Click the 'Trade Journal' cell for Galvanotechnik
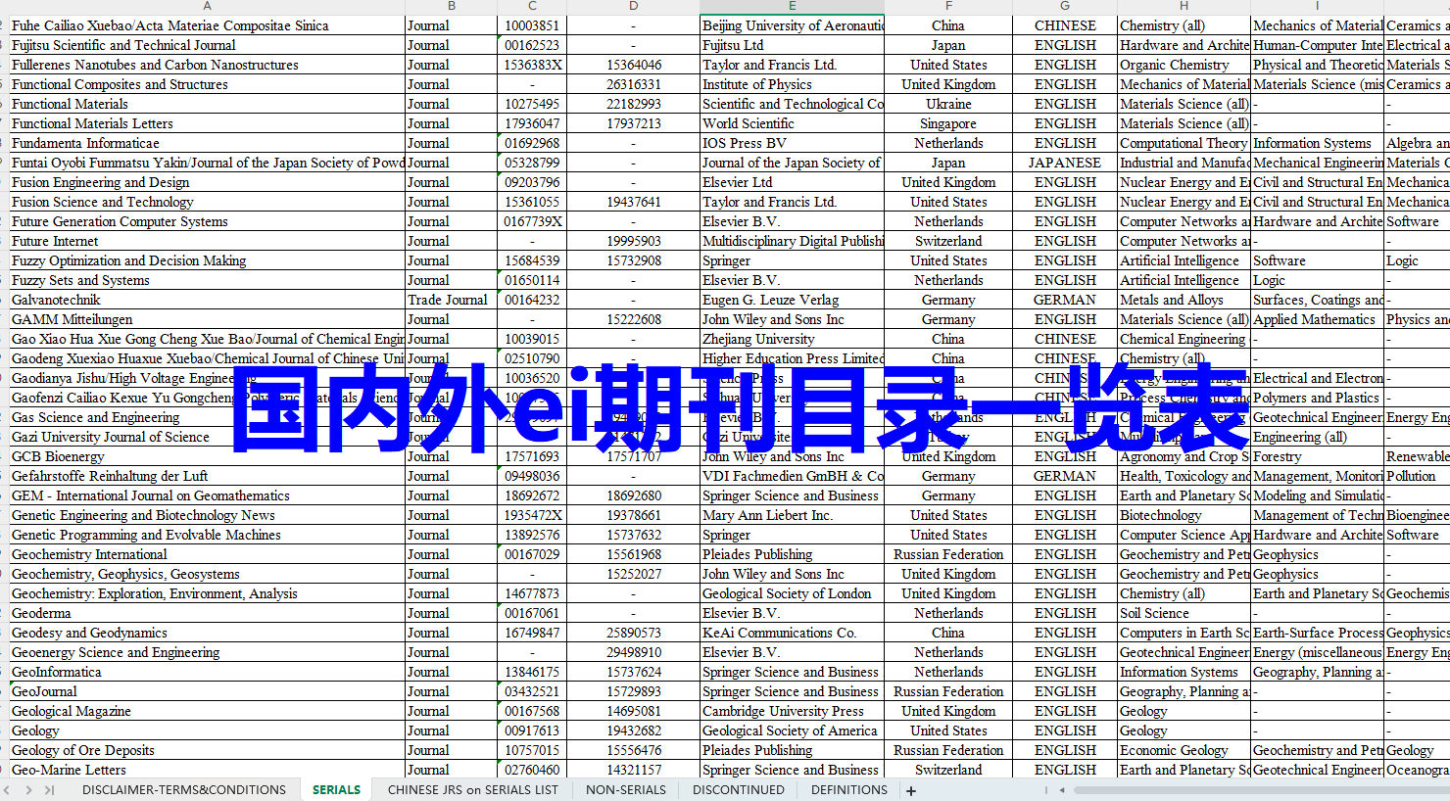 coord(451,300)
